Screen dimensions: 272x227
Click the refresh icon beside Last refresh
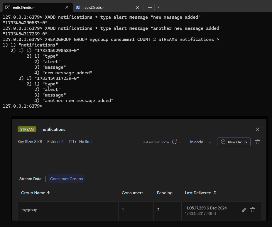click(x=174, y=142)
